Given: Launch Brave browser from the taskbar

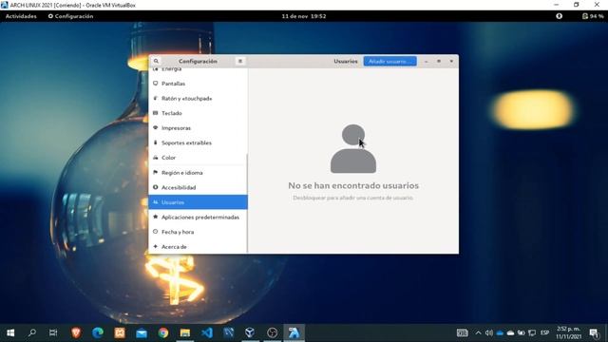Looking at the screenshot, I should click(x=76, y=332).
